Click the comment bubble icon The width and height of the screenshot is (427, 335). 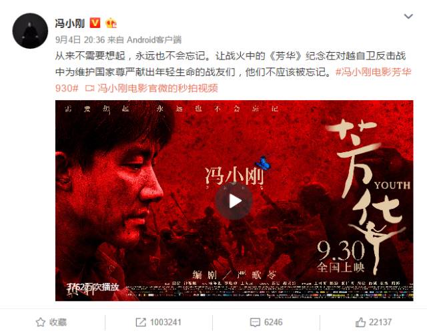pos(255,323)
